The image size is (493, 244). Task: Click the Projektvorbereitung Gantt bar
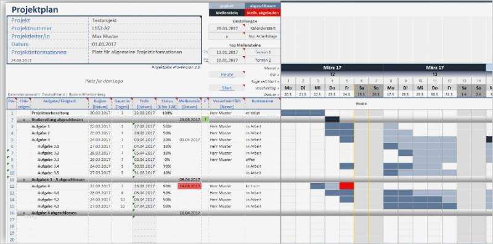(303, 113)
